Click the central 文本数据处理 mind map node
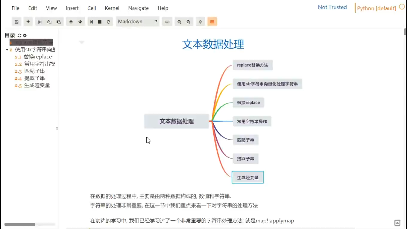407x229 pixels. click(177, 121)
